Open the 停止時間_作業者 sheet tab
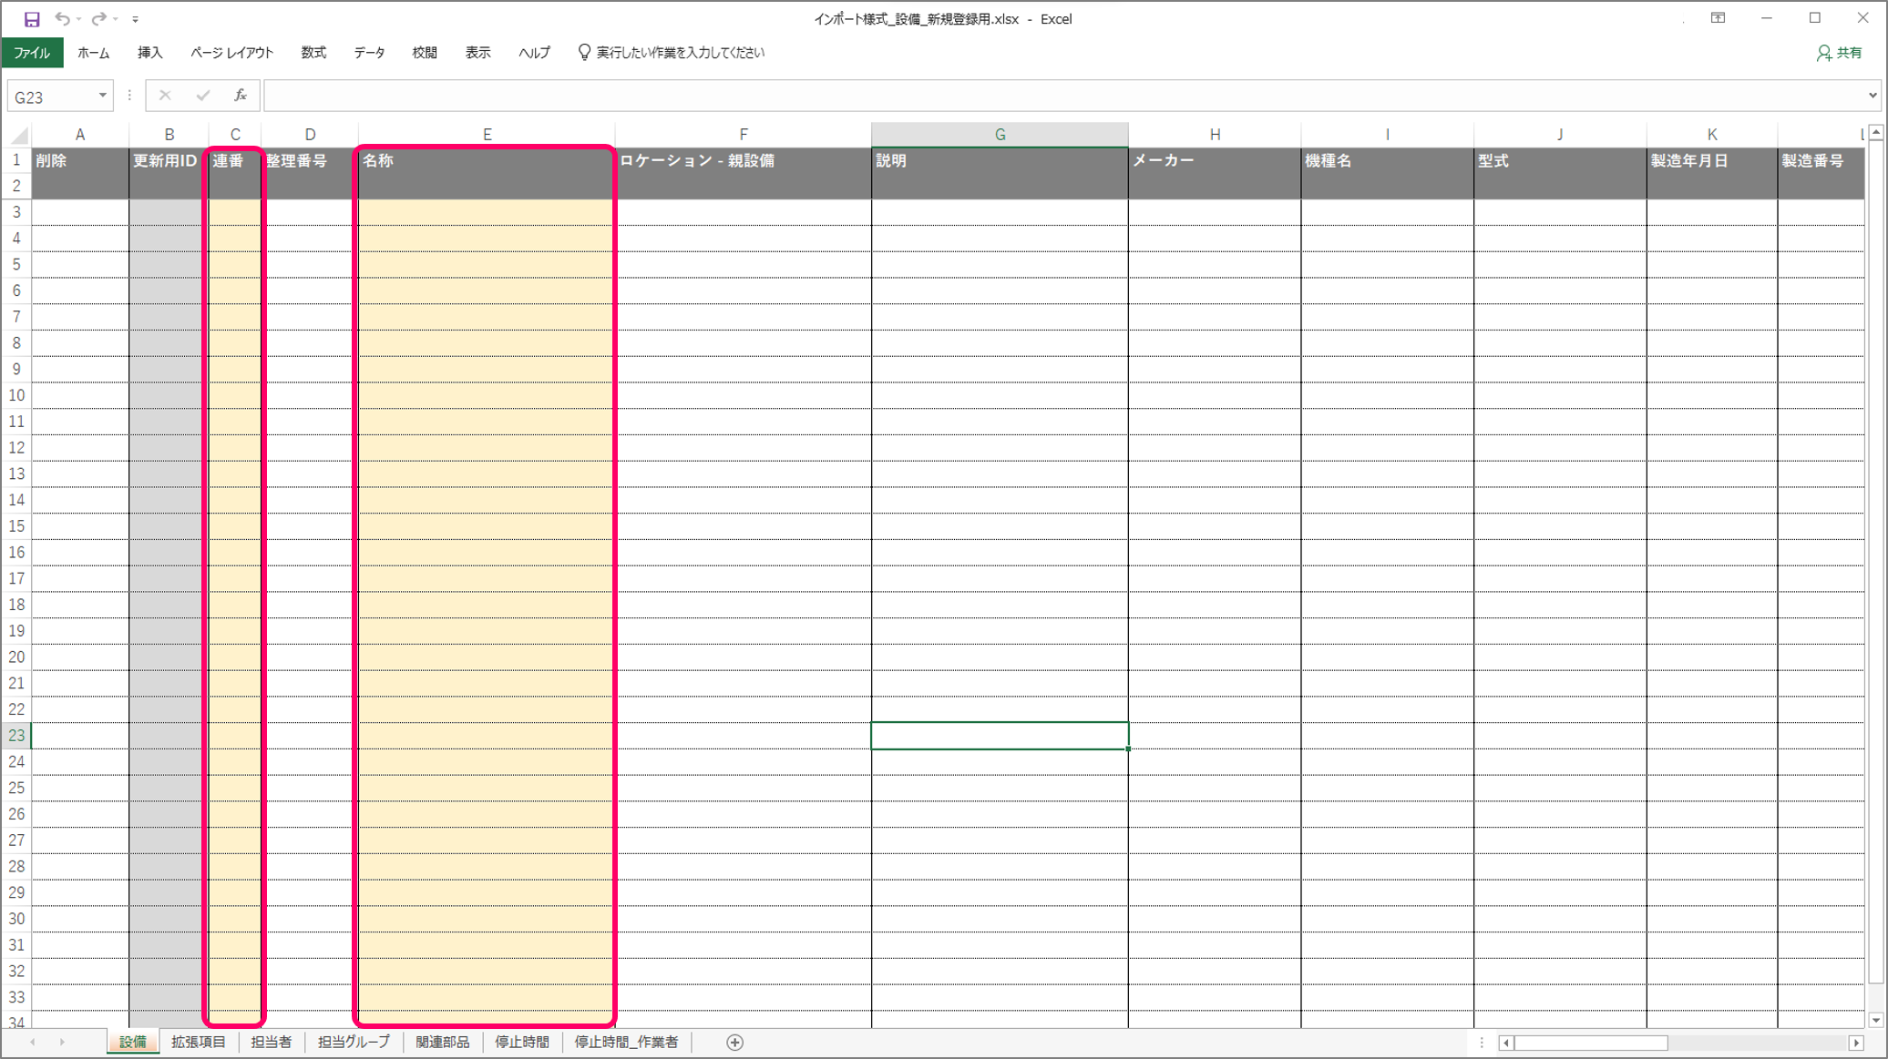The image size is (1888, 1059). tap(626, 1042)
